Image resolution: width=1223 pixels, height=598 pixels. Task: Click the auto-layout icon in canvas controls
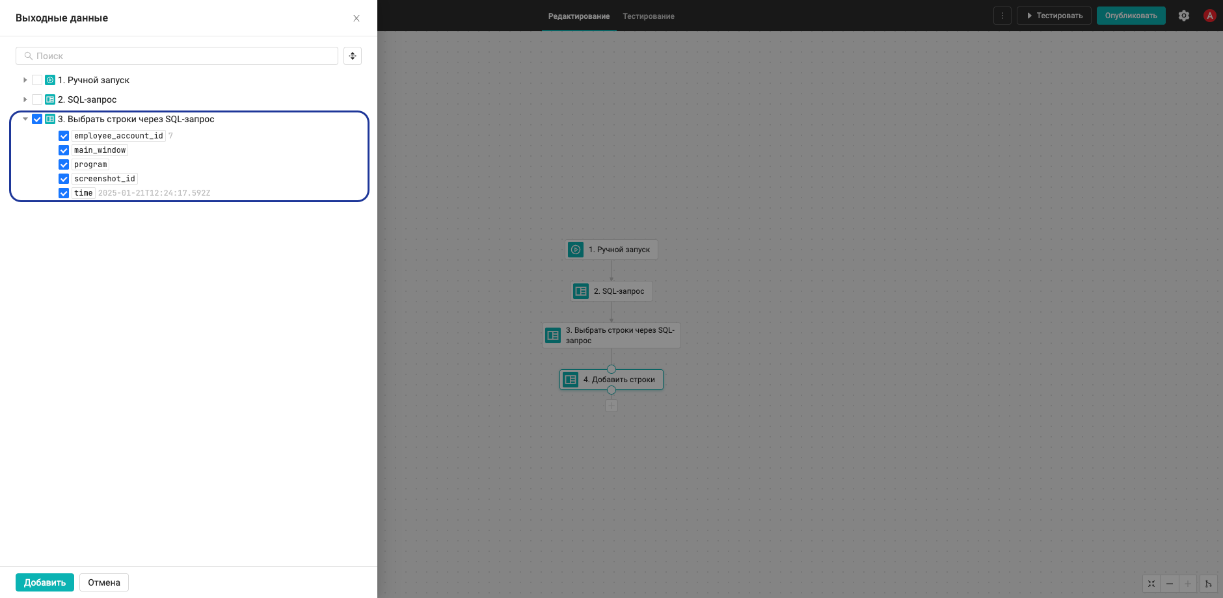pos(1209,584)
